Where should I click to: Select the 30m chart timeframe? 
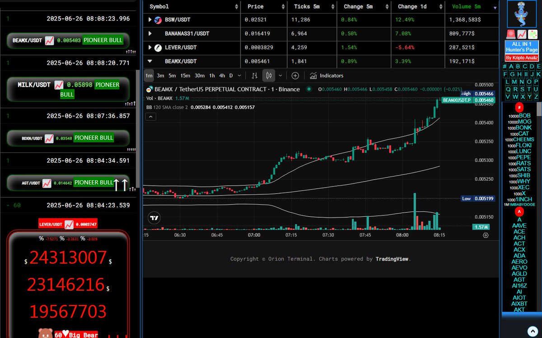coord(200,76)
